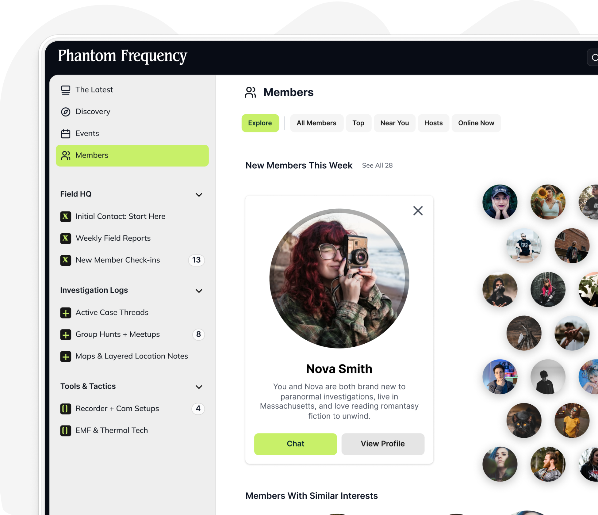Dismiss Nova Smith's card with the close X
This screenshot has width=598, height=515.
tap(418, 211)
